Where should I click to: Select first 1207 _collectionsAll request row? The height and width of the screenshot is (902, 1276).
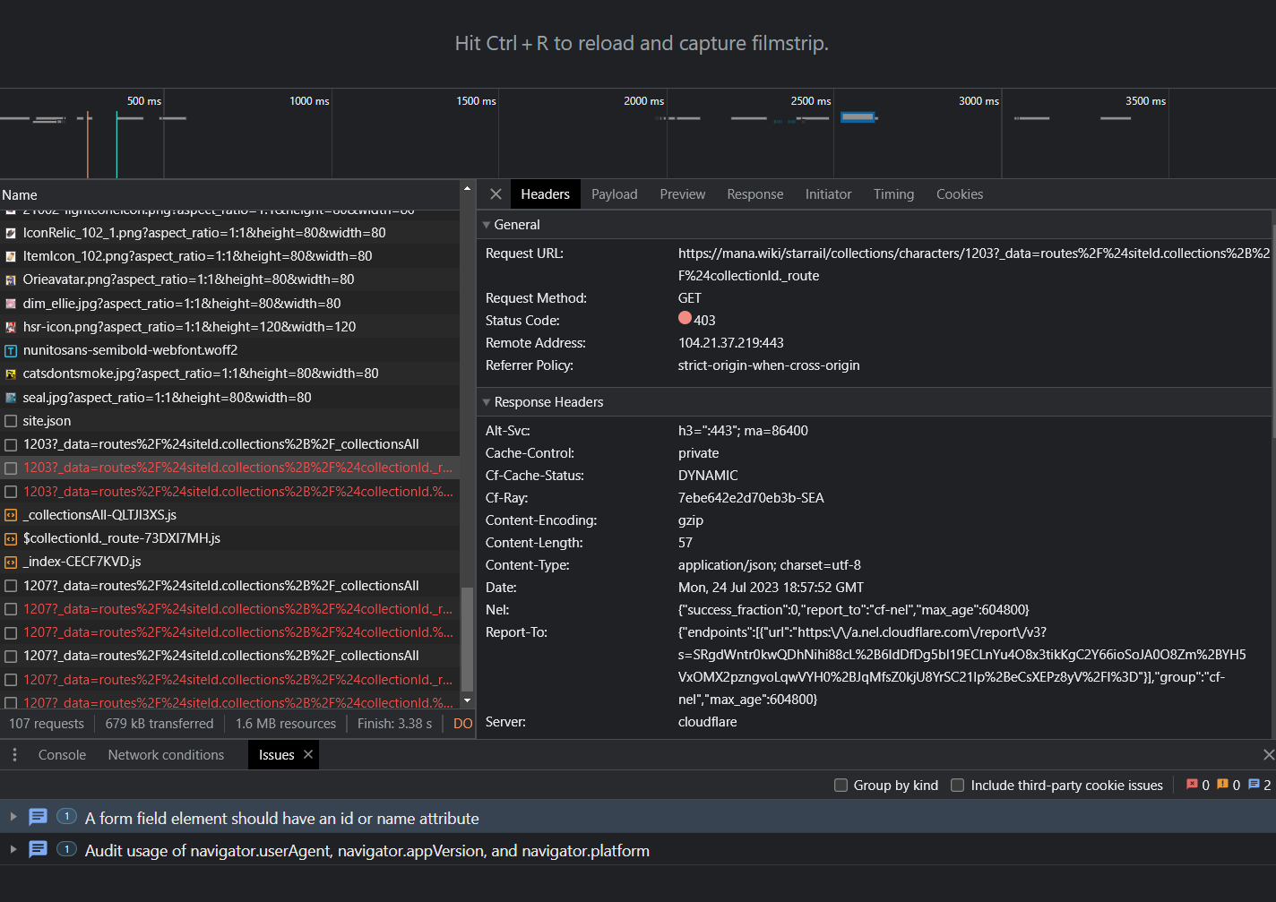(x=229, y=586)
